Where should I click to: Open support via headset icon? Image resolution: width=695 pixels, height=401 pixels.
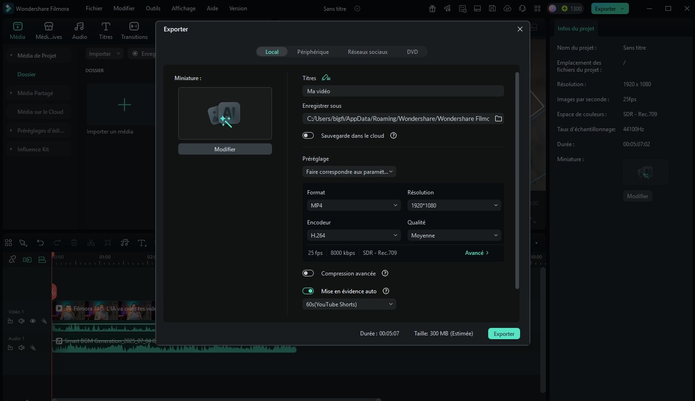click(522, 8)
